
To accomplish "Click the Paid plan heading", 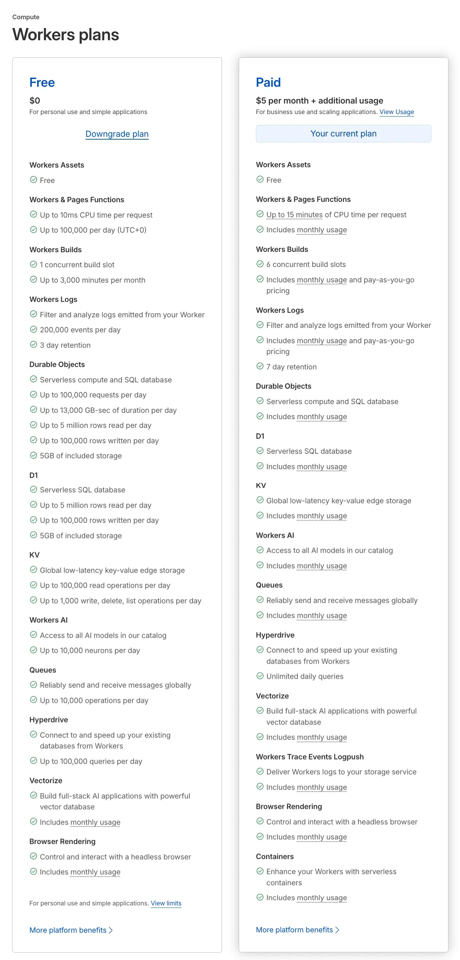I will point(268,82).
